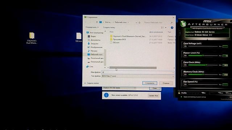This screenshot has width=232, height=130.
Task: Open Сеть in the navigation pane
Action: click(x=90, y=66)
